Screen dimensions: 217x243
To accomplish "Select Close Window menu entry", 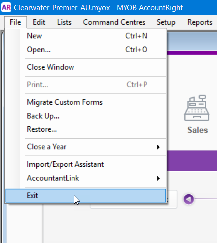I will (x=86, y=67).
